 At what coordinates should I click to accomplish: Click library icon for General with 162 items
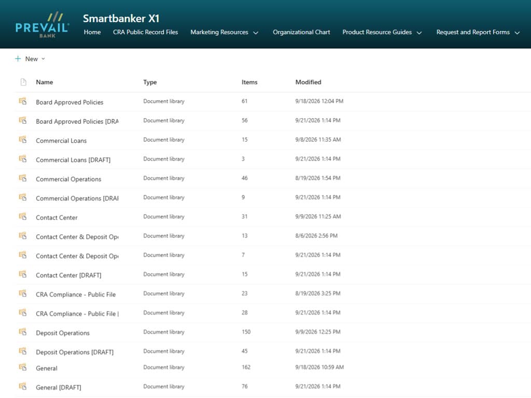click(x=23, y=367)
